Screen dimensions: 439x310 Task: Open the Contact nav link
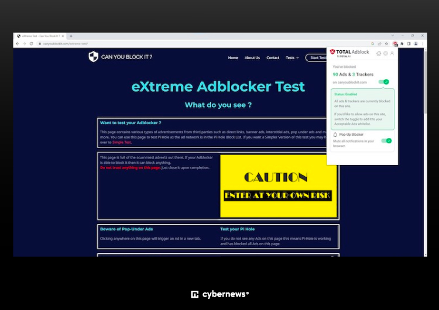(x=273, y=58)
